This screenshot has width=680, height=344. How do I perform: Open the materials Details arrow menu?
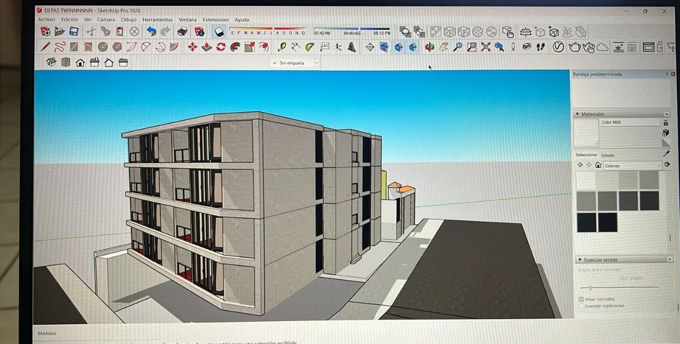pyautogui.click(x=667, y=165)
